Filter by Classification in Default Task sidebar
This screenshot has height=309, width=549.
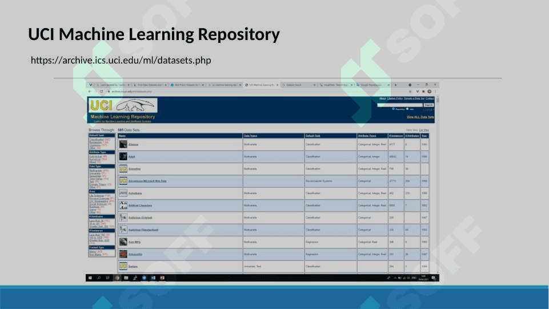[97, 140]
